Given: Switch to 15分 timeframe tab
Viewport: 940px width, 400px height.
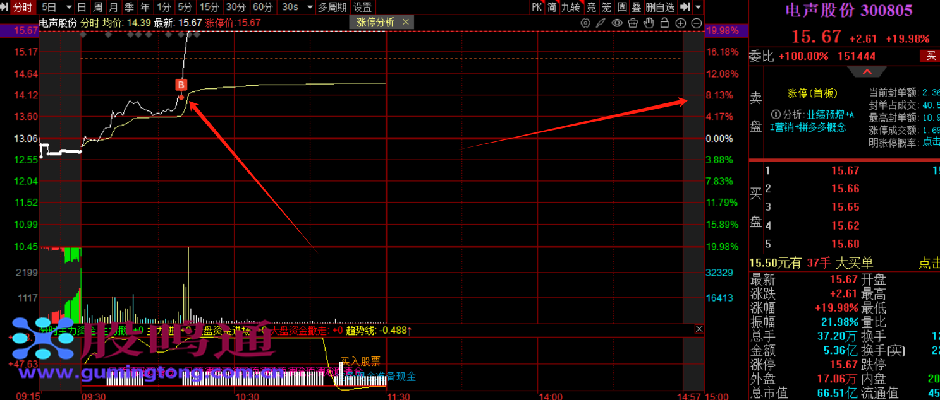Looking at the screenshot, I should (x=209, y=8).
